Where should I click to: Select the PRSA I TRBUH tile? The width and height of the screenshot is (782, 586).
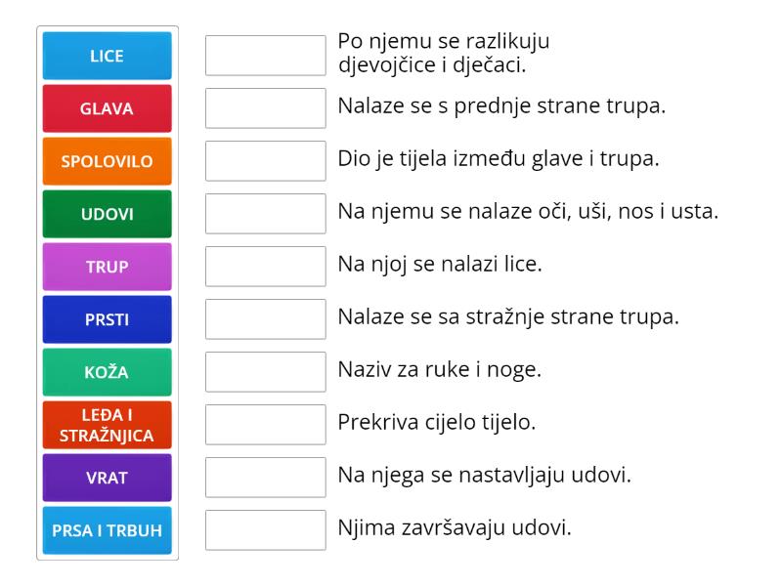pyautogui.click(x=107, y=530)
